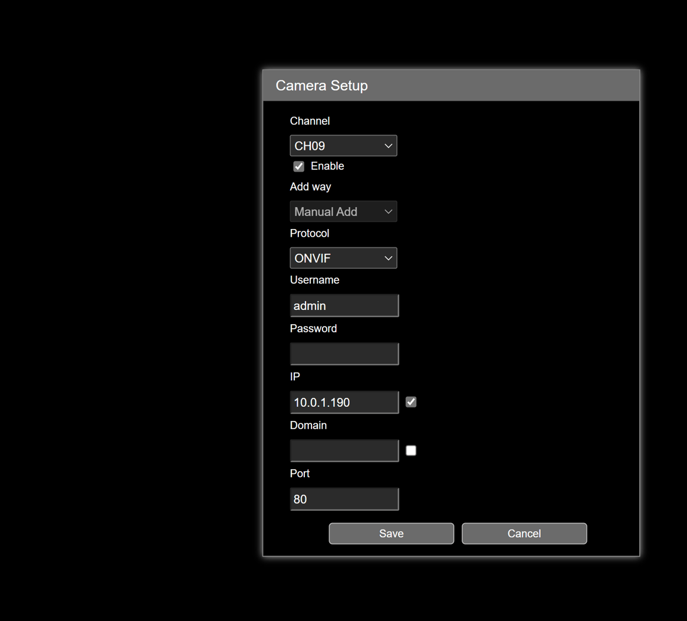687x621 pixels.
Task: Select the Username field containing admin
Action: tap(344, 305)
